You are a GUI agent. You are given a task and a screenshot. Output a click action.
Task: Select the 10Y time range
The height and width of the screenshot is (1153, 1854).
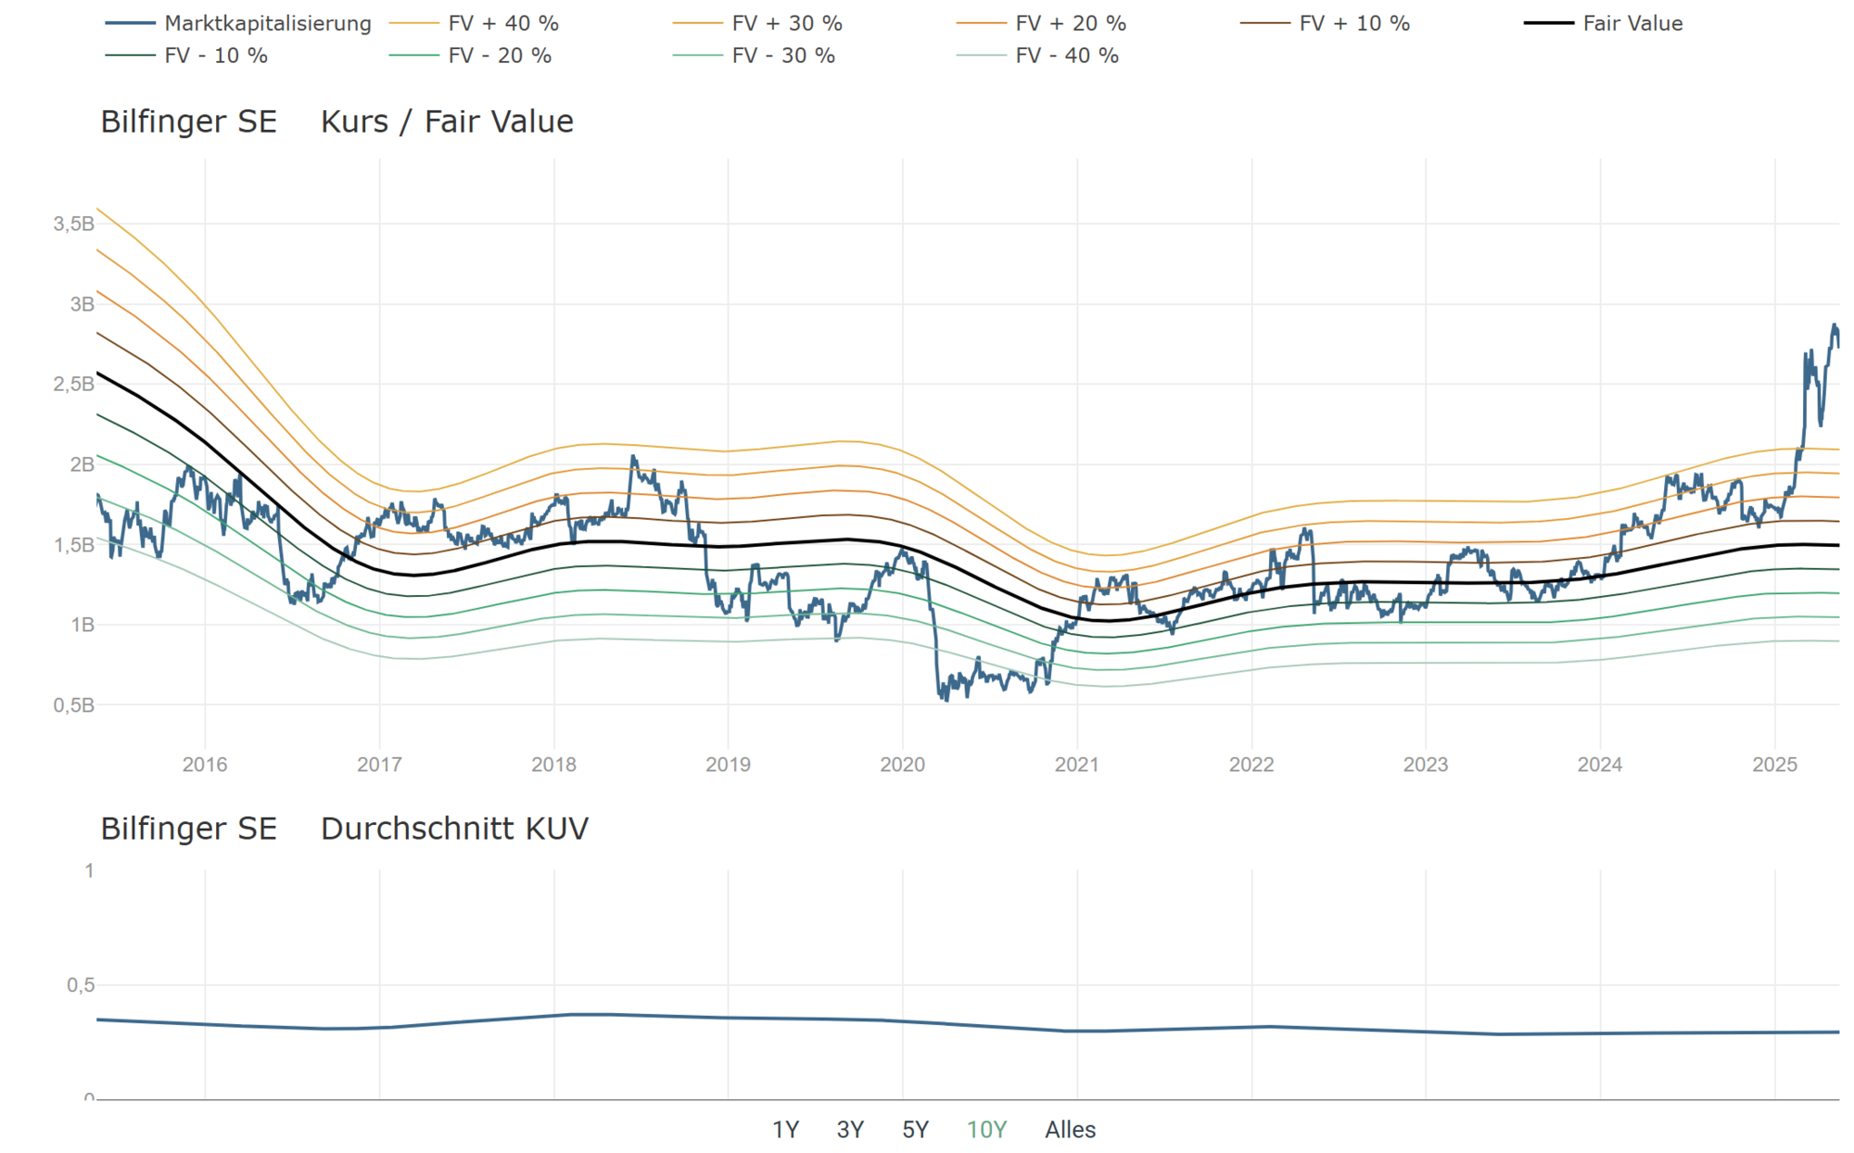point(986,1130)
